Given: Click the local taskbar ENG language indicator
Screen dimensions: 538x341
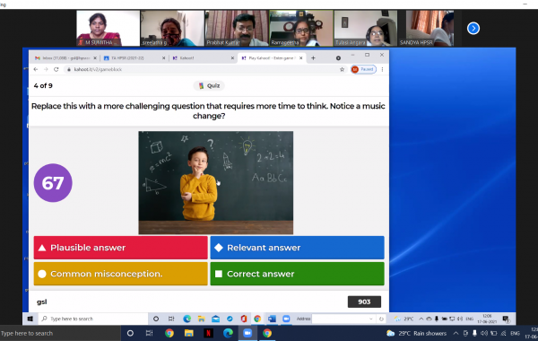Looking at the screenshot, I should click(x=515, y=333).
